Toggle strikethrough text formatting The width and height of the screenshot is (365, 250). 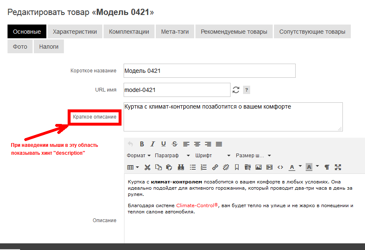[175, 144]
